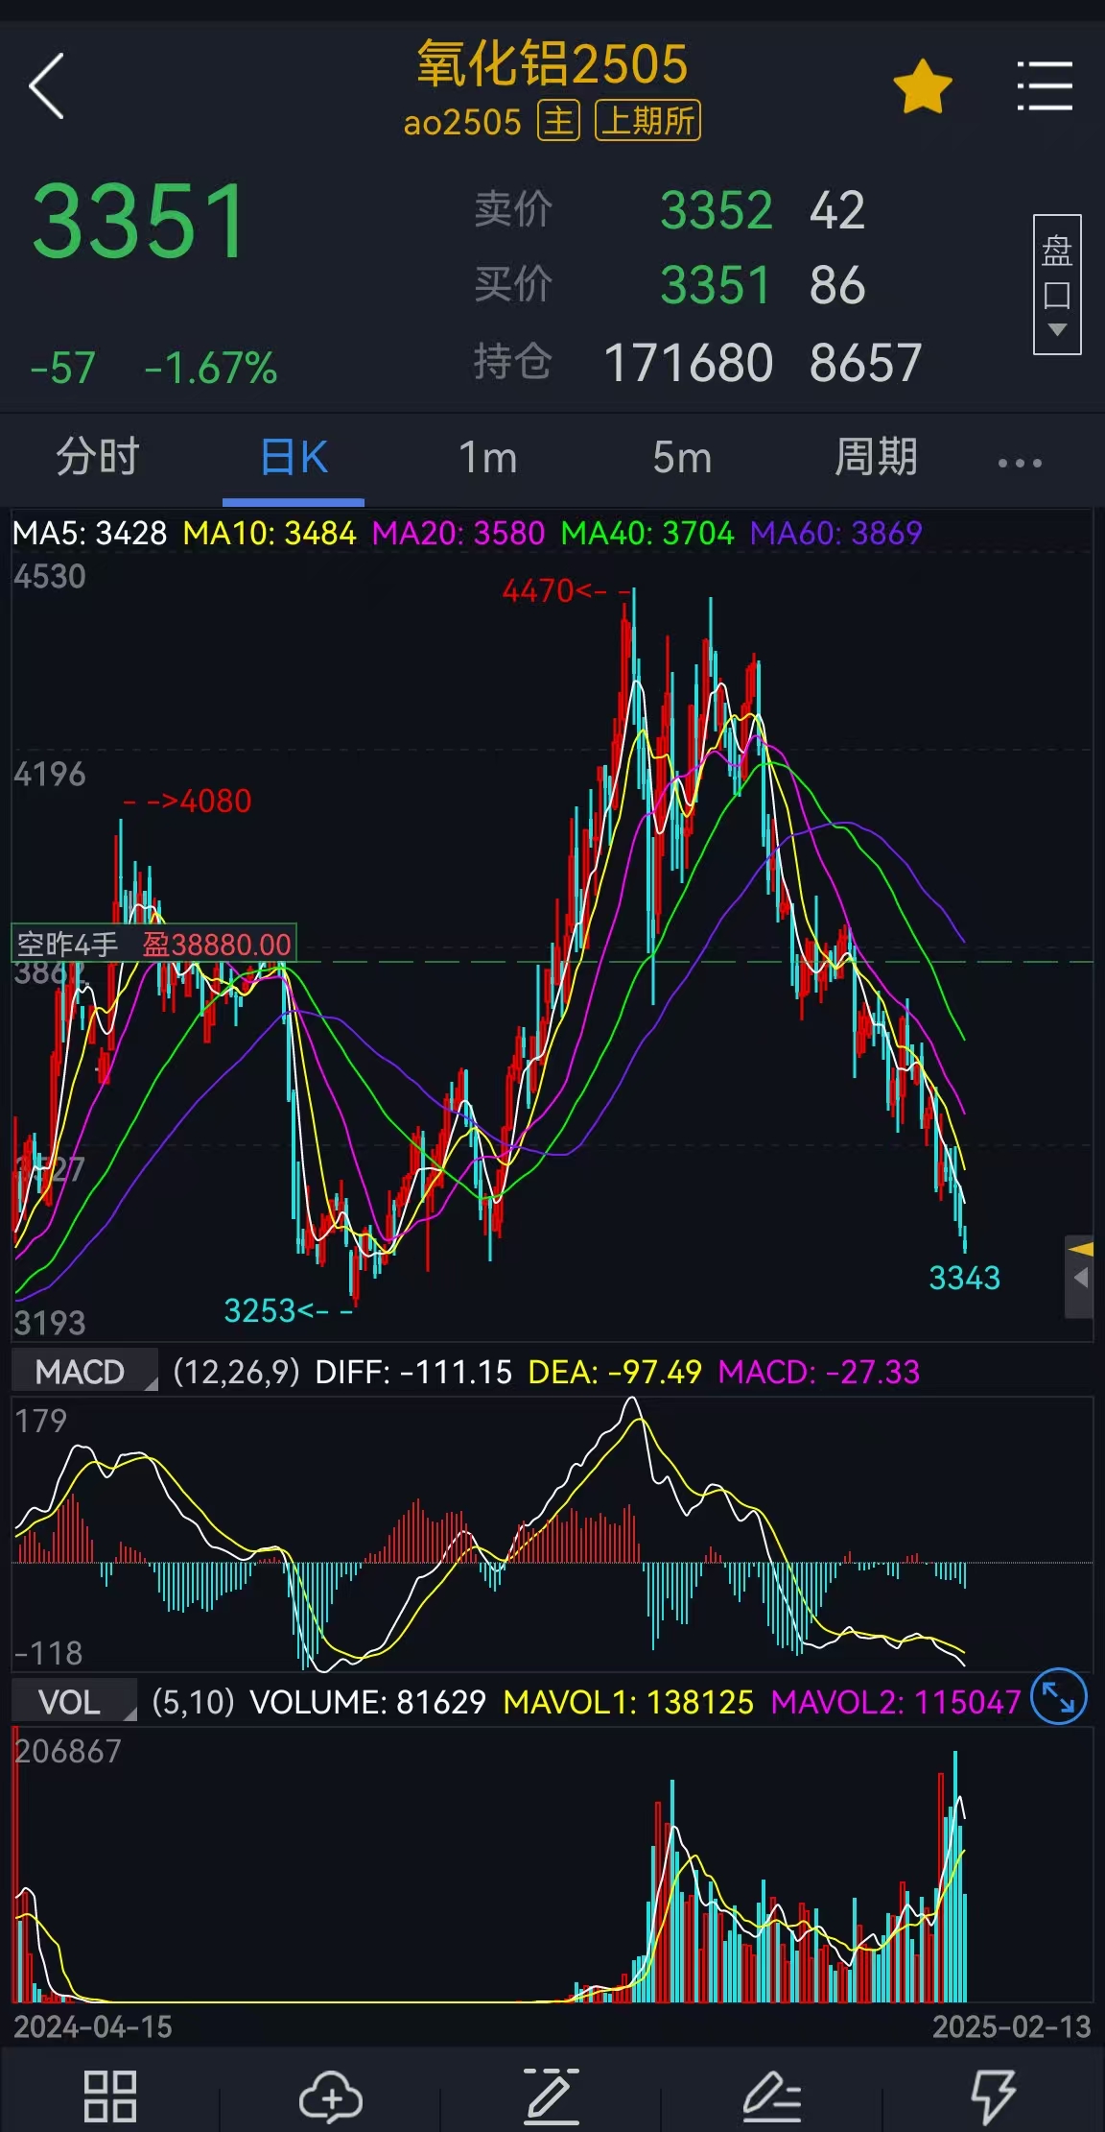Select the drawing line tool icon
The width and height of the screenshot is (1105, 2132).
tap(551, 2096)
